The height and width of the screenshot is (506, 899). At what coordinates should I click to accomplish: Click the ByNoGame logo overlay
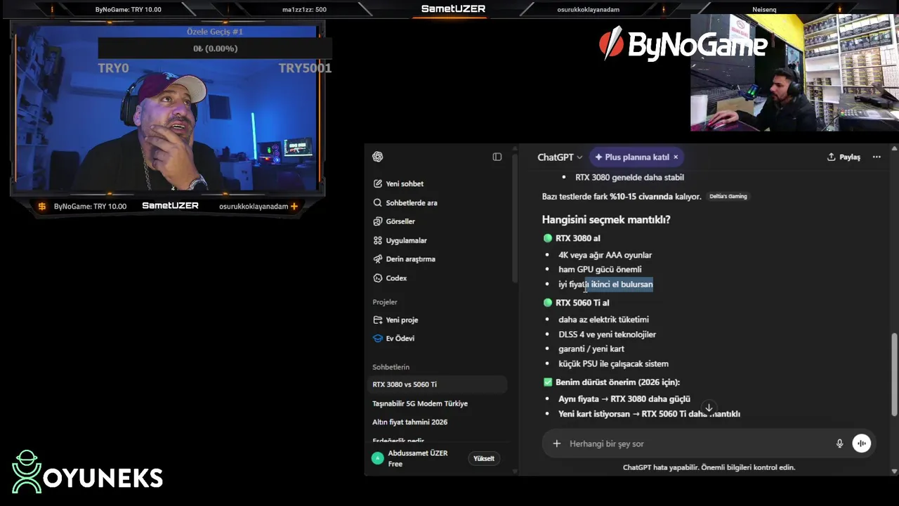(x=683, y=44)
